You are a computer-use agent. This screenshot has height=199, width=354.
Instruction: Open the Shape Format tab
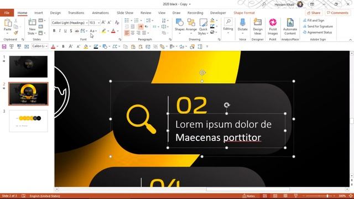(x=244, y=13)
